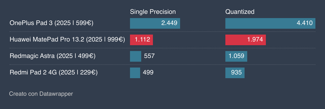The image size is (325, 109).
Task: Select the red Huawei Quantized bar 1.974
Action: tap(246, 40)
